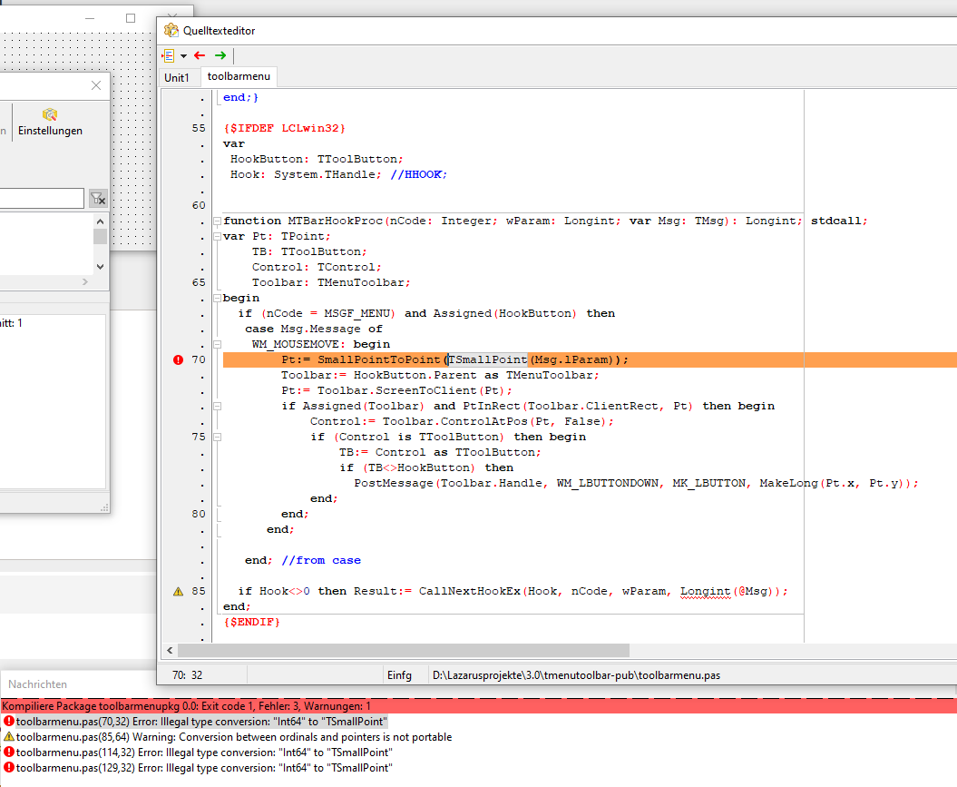957x787 pixels.
Task: Click the Quelltexteditor window icon
Action: [171, 31]
